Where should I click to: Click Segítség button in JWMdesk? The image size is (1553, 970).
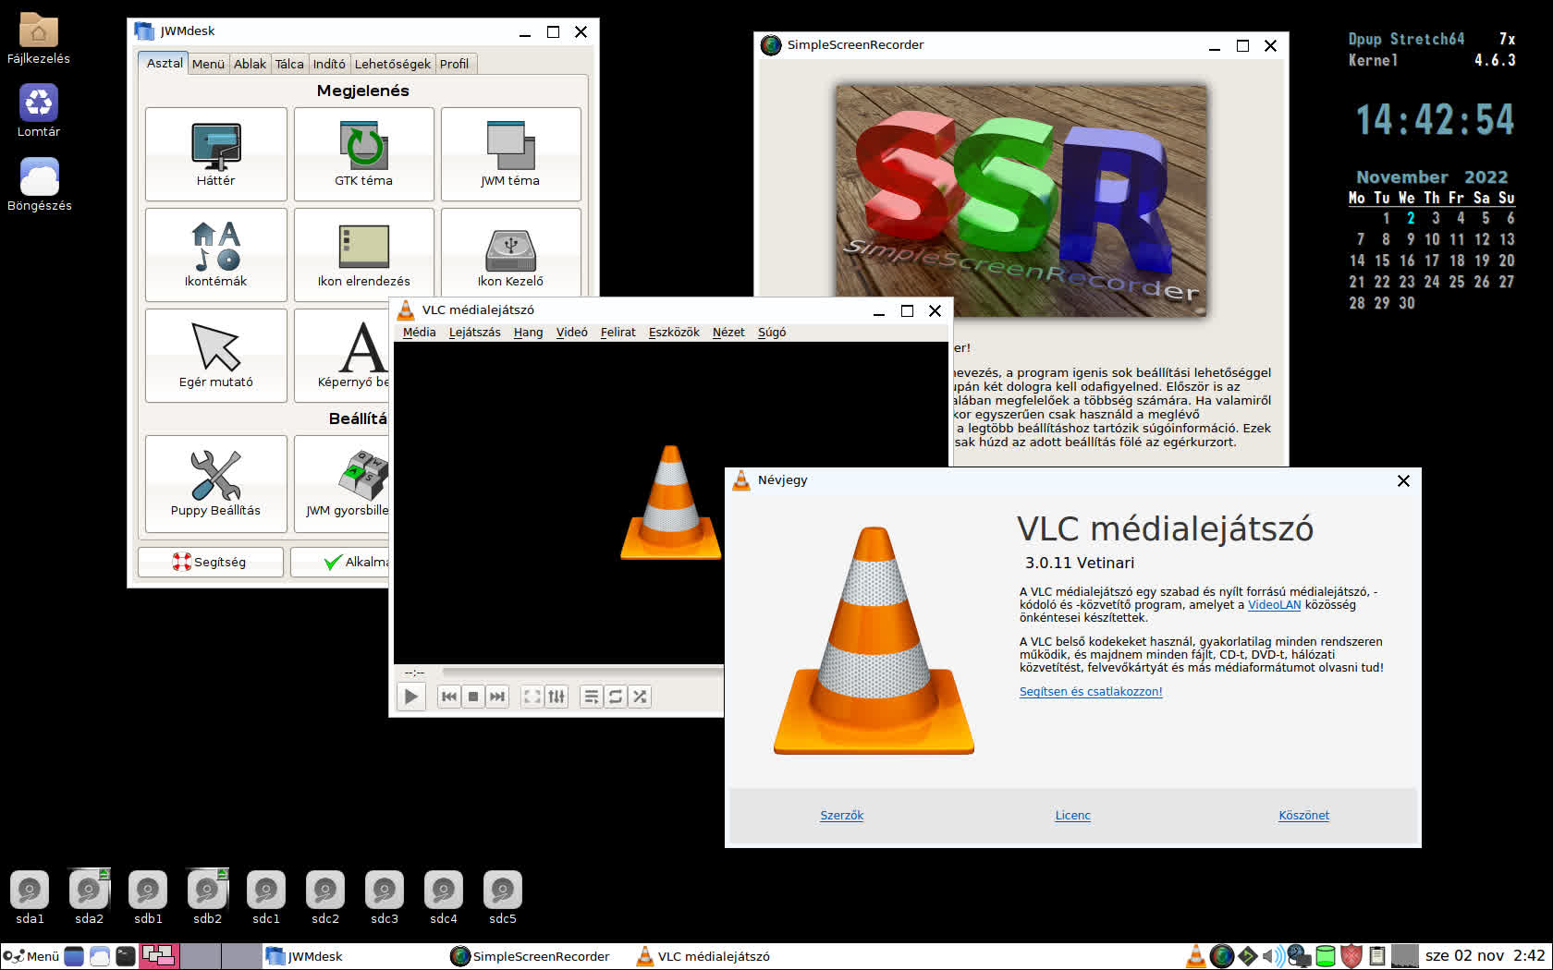211,562
